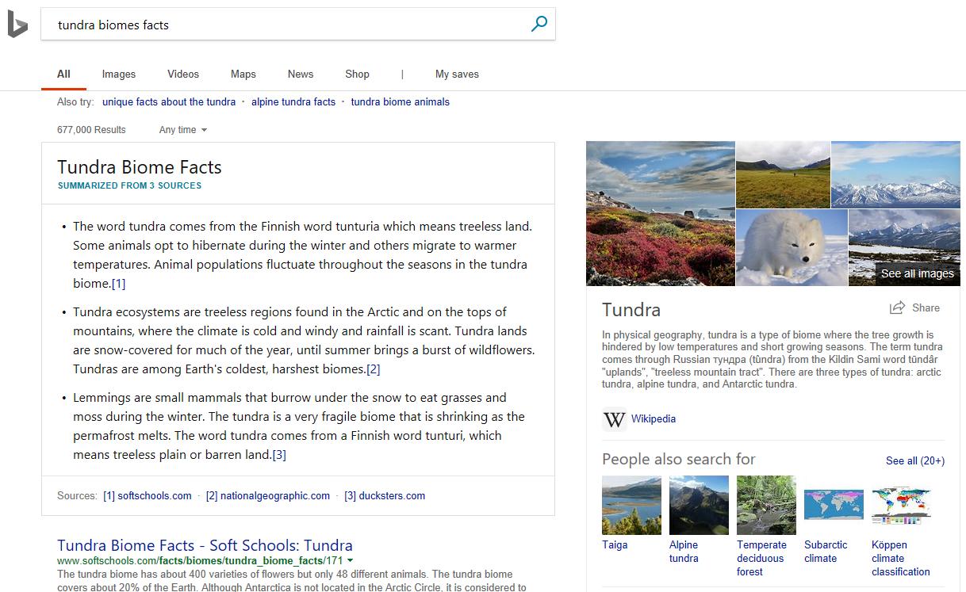Open the Köppen climate classification thumbnail
The image size is (966, 592).
click(900, 505)
